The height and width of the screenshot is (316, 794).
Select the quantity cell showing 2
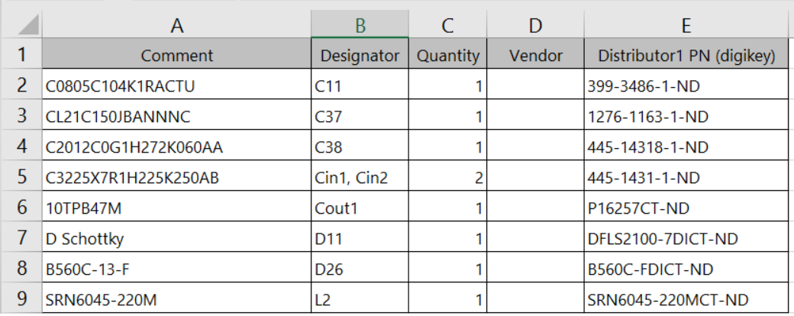click(x=448, y=177)
